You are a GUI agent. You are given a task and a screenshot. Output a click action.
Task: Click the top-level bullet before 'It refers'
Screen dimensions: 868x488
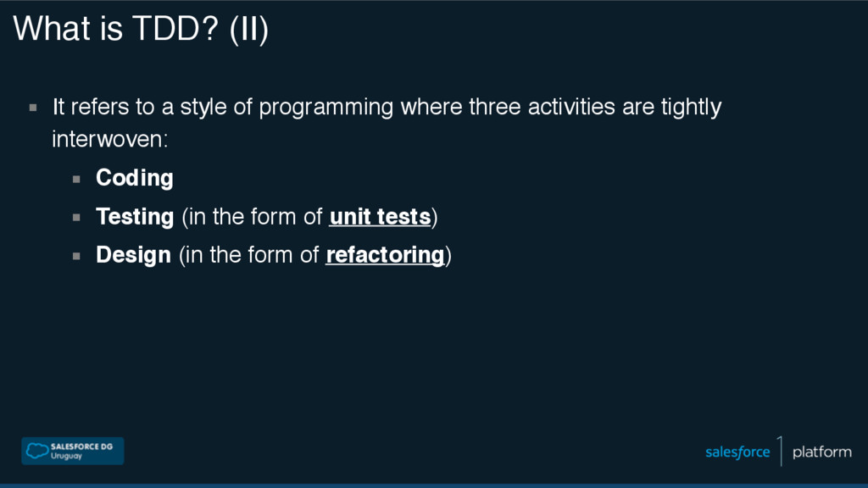tap(33, 108)
